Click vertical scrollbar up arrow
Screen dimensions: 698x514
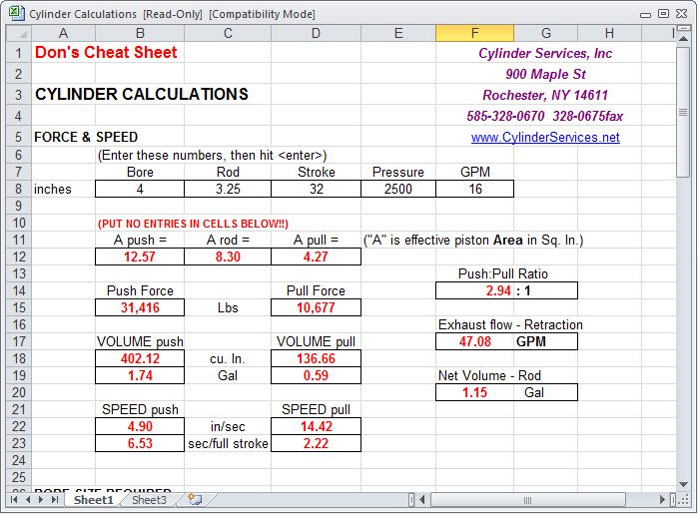point(683,39)
